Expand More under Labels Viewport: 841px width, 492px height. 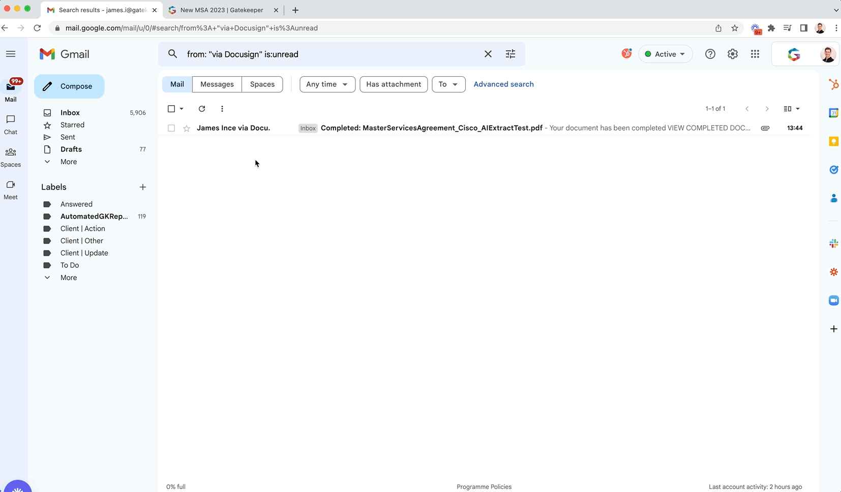[x=68, y=278]
